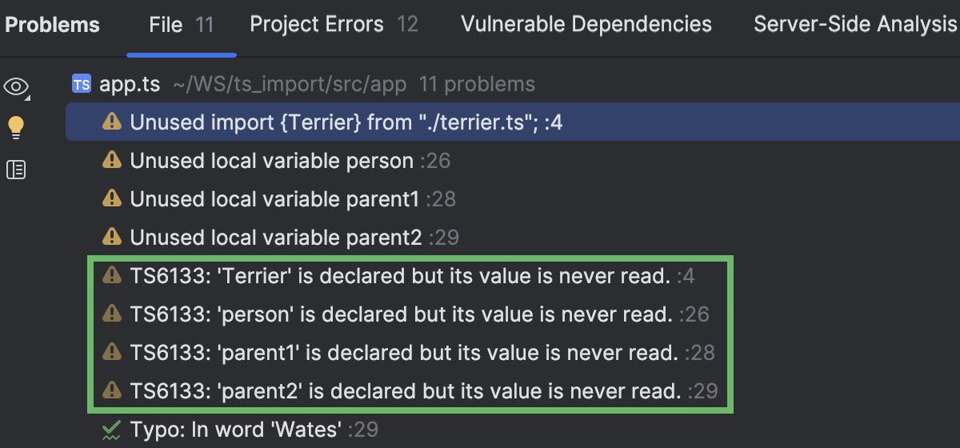Click the app.ts TypeScript file icon
This screenshot has width=960, height=448.
click(81, 84)
